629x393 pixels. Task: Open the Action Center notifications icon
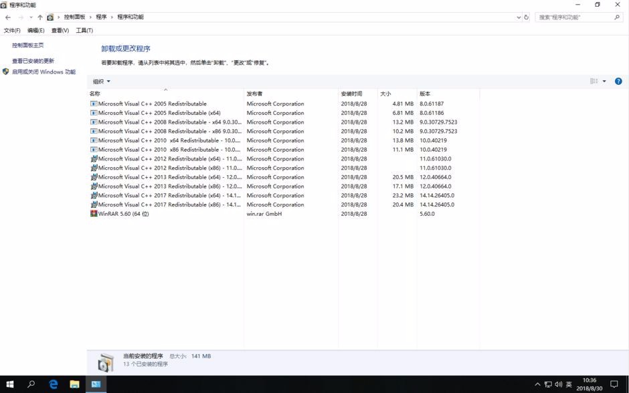point(614,384)
